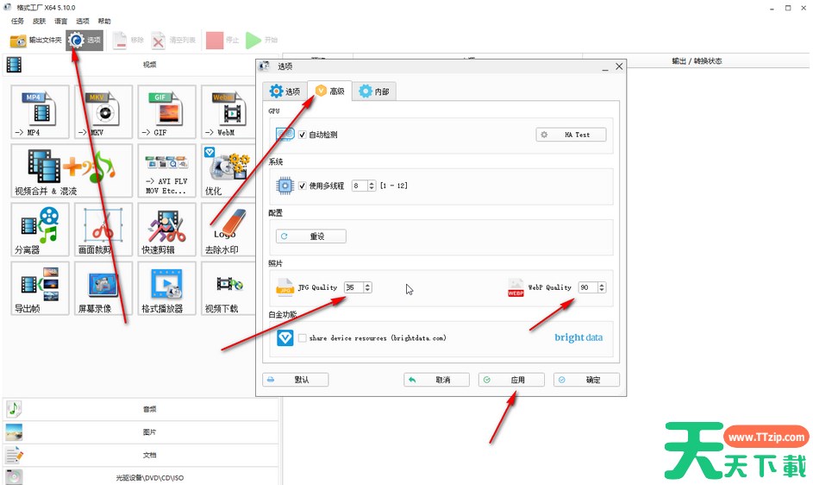The height and width of the screenshot is (485, 813).
Task: Click the HA Test button
Action: (x=571, y=135)
